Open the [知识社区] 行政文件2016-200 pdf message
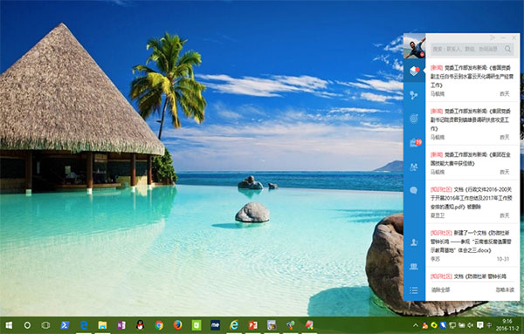Image resolution: width=524 pixels, height=334 pixels. (x=472, y=201)
